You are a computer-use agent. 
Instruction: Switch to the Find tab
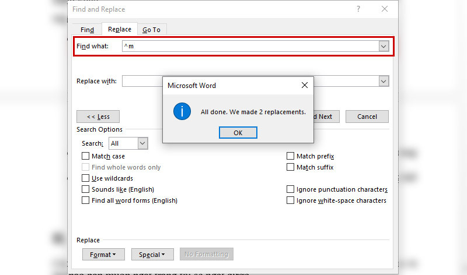tap(87, 30)
